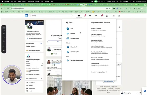Click Learn with LinkedIn link
Viewport: 147px width, 95px height.
click(97, 58)
